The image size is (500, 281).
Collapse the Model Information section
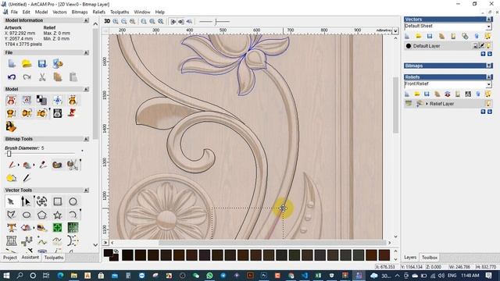pyautogui.click(x=86, y=20)
